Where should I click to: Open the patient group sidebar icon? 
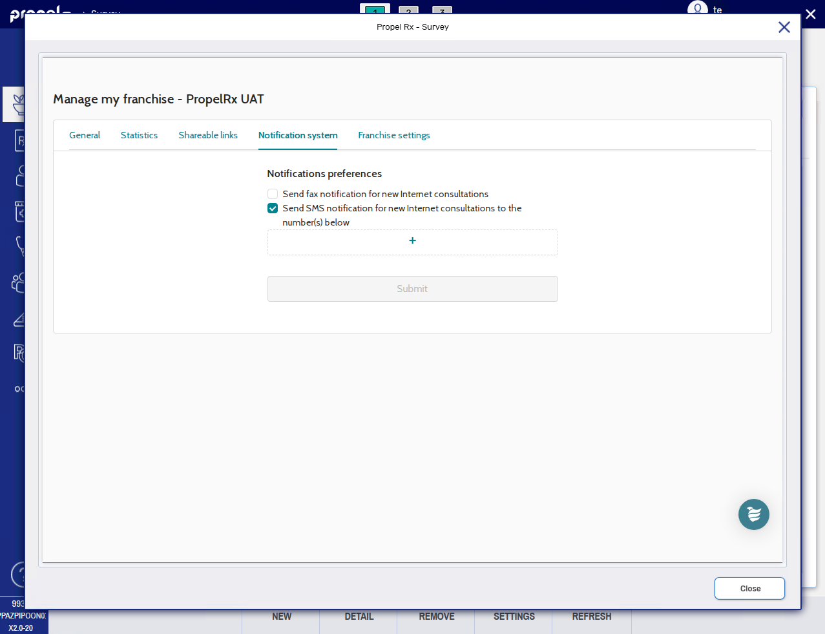18,282
